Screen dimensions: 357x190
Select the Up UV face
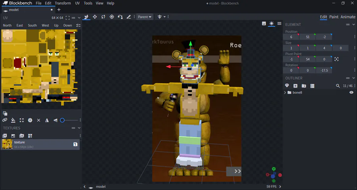click(56, 25)
